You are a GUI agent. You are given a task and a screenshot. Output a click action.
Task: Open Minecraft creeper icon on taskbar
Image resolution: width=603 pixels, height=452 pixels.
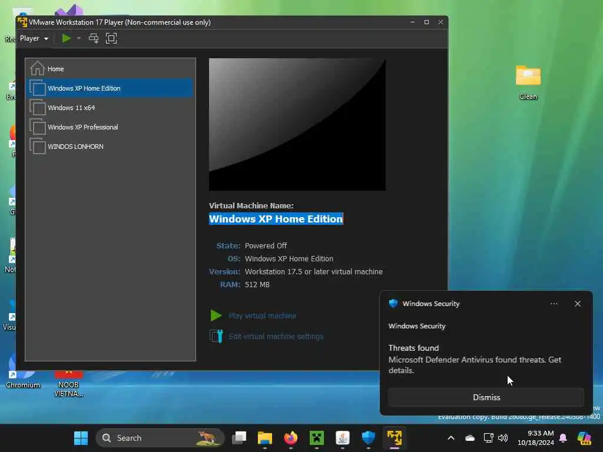[316, 438]
